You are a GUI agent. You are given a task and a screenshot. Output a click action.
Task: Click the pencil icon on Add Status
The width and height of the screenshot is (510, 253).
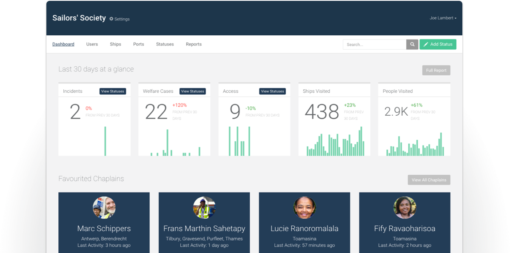(x=426, y=45)
